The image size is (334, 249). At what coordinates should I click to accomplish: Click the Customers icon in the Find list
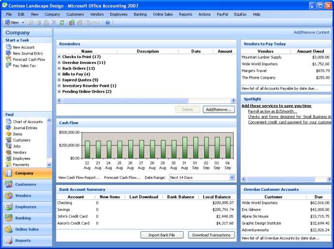[x=9, y=140]
